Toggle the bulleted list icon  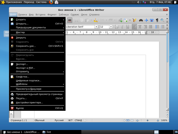163,27
